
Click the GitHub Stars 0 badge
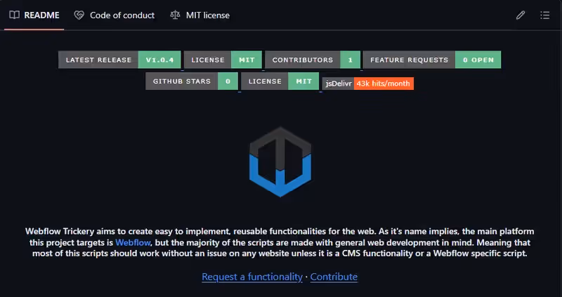[x=192, y=81]
